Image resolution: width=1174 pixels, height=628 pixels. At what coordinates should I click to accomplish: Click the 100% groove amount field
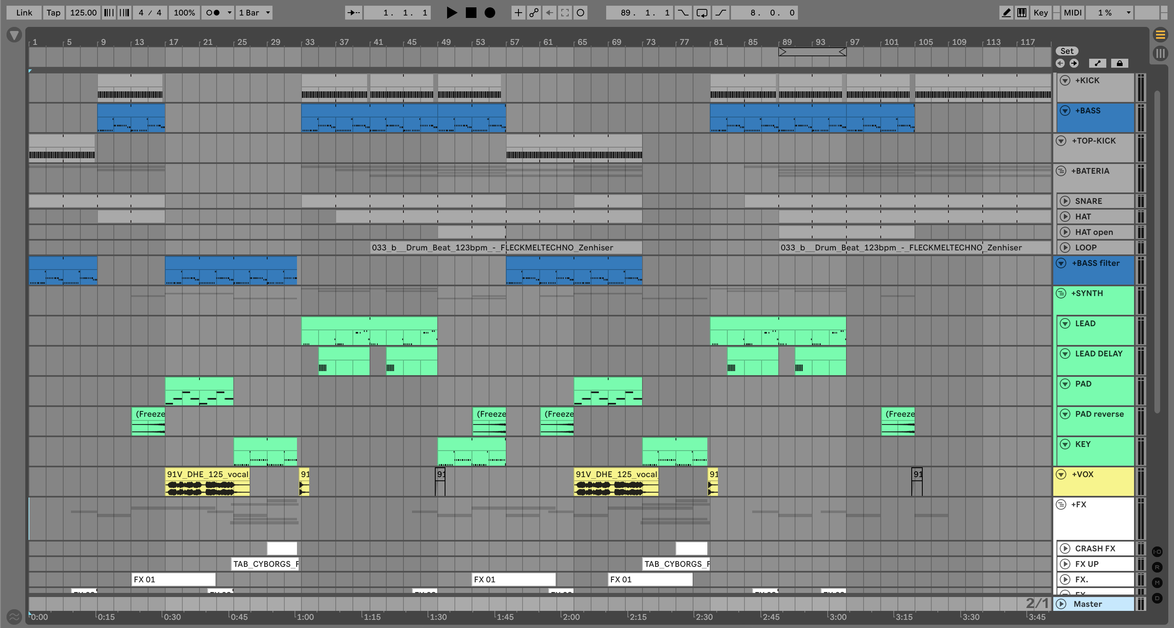point(184,13)
